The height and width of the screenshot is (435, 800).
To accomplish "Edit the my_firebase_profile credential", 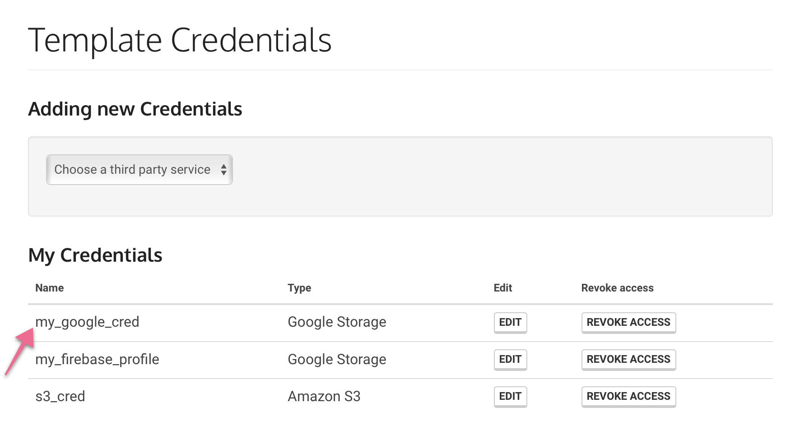I will pos(510,359).
